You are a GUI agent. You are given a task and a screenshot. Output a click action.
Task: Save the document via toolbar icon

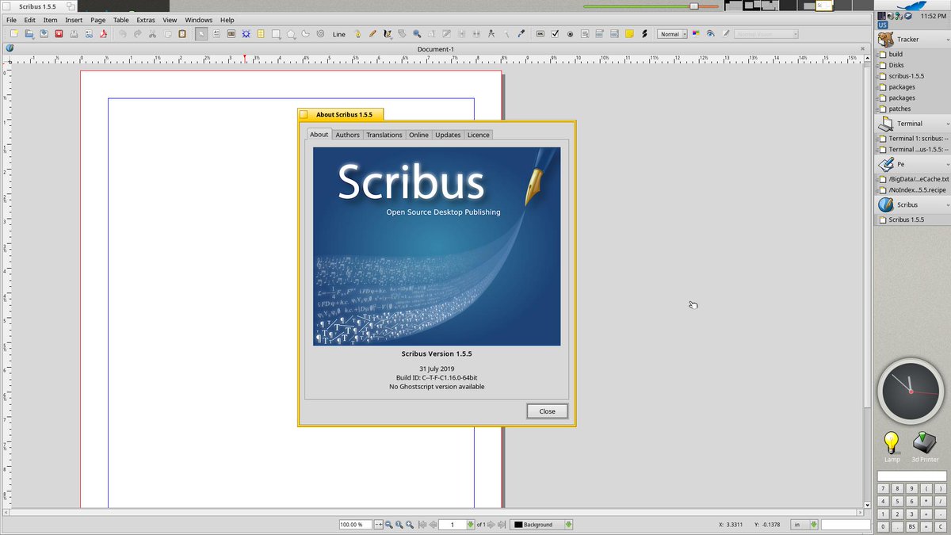point(44,34)
